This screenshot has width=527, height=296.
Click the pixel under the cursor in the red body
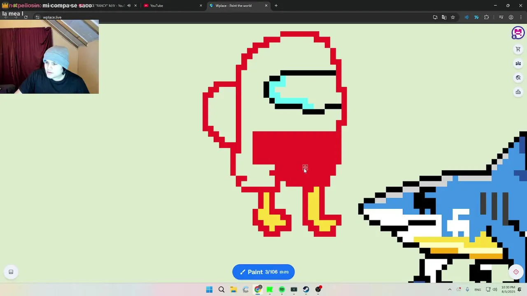305,167
